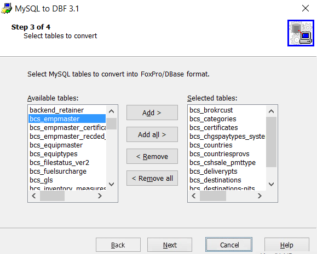Click the up arrow of the Selected tables scrollbar
The height and width of the screenshot is (254, 317).
tap(272, 111)
